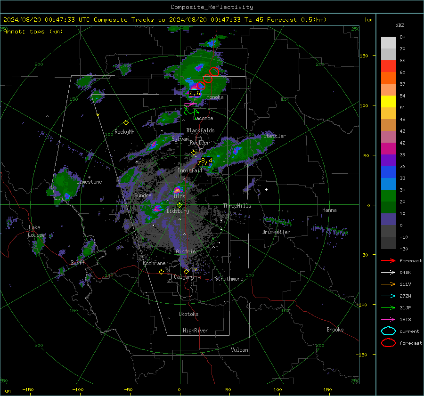This screenshot has height=396, width=424.
Task: Click the light gray 80 dBZ swatch
Action: [x=388, y=42]
